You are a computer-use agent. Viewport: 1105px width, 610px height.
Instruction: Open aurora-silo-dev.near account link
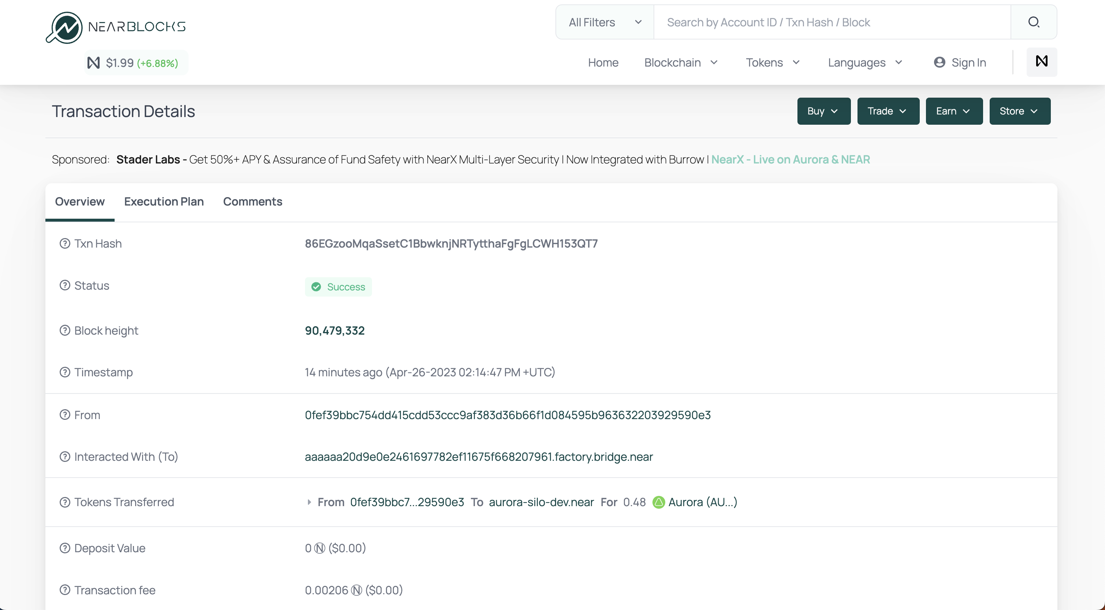(542, 502)
